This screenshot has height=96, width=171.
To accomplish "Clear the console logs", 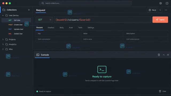I will (163, 91).
